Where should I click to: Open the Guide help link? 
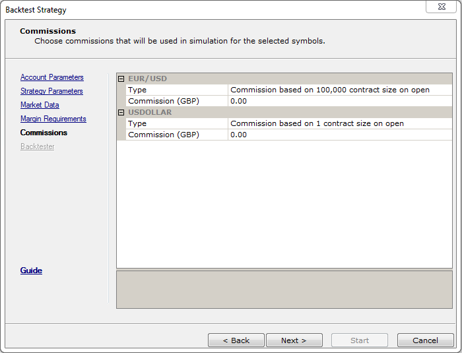31,271
